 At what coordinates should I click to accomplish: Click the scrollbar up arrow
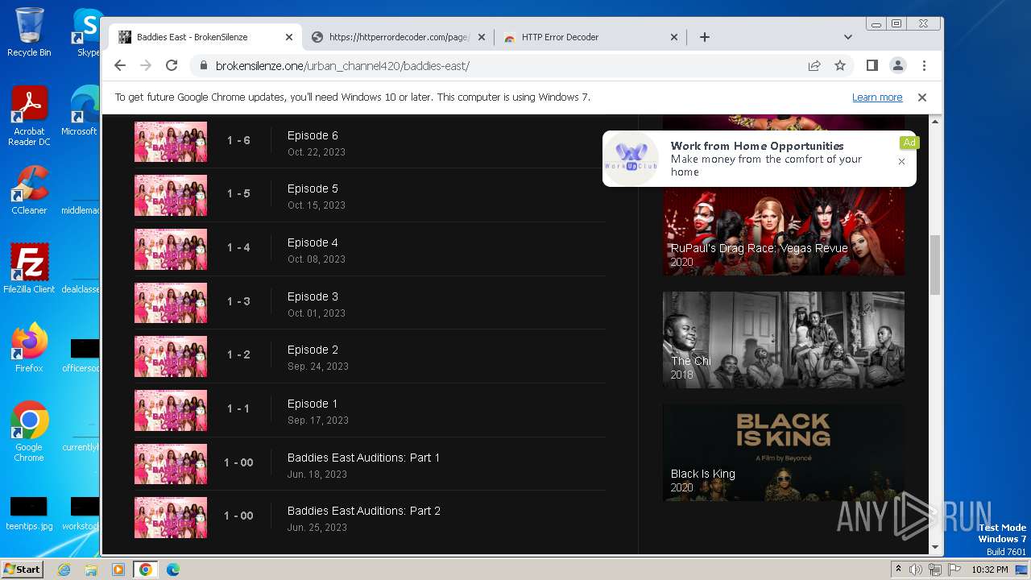[x=935, y=121]
